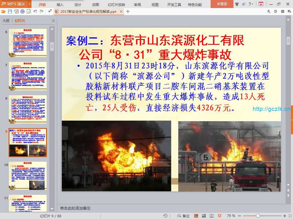
Task: Click the print icon in quick toolbar
Action: point(22,11)
